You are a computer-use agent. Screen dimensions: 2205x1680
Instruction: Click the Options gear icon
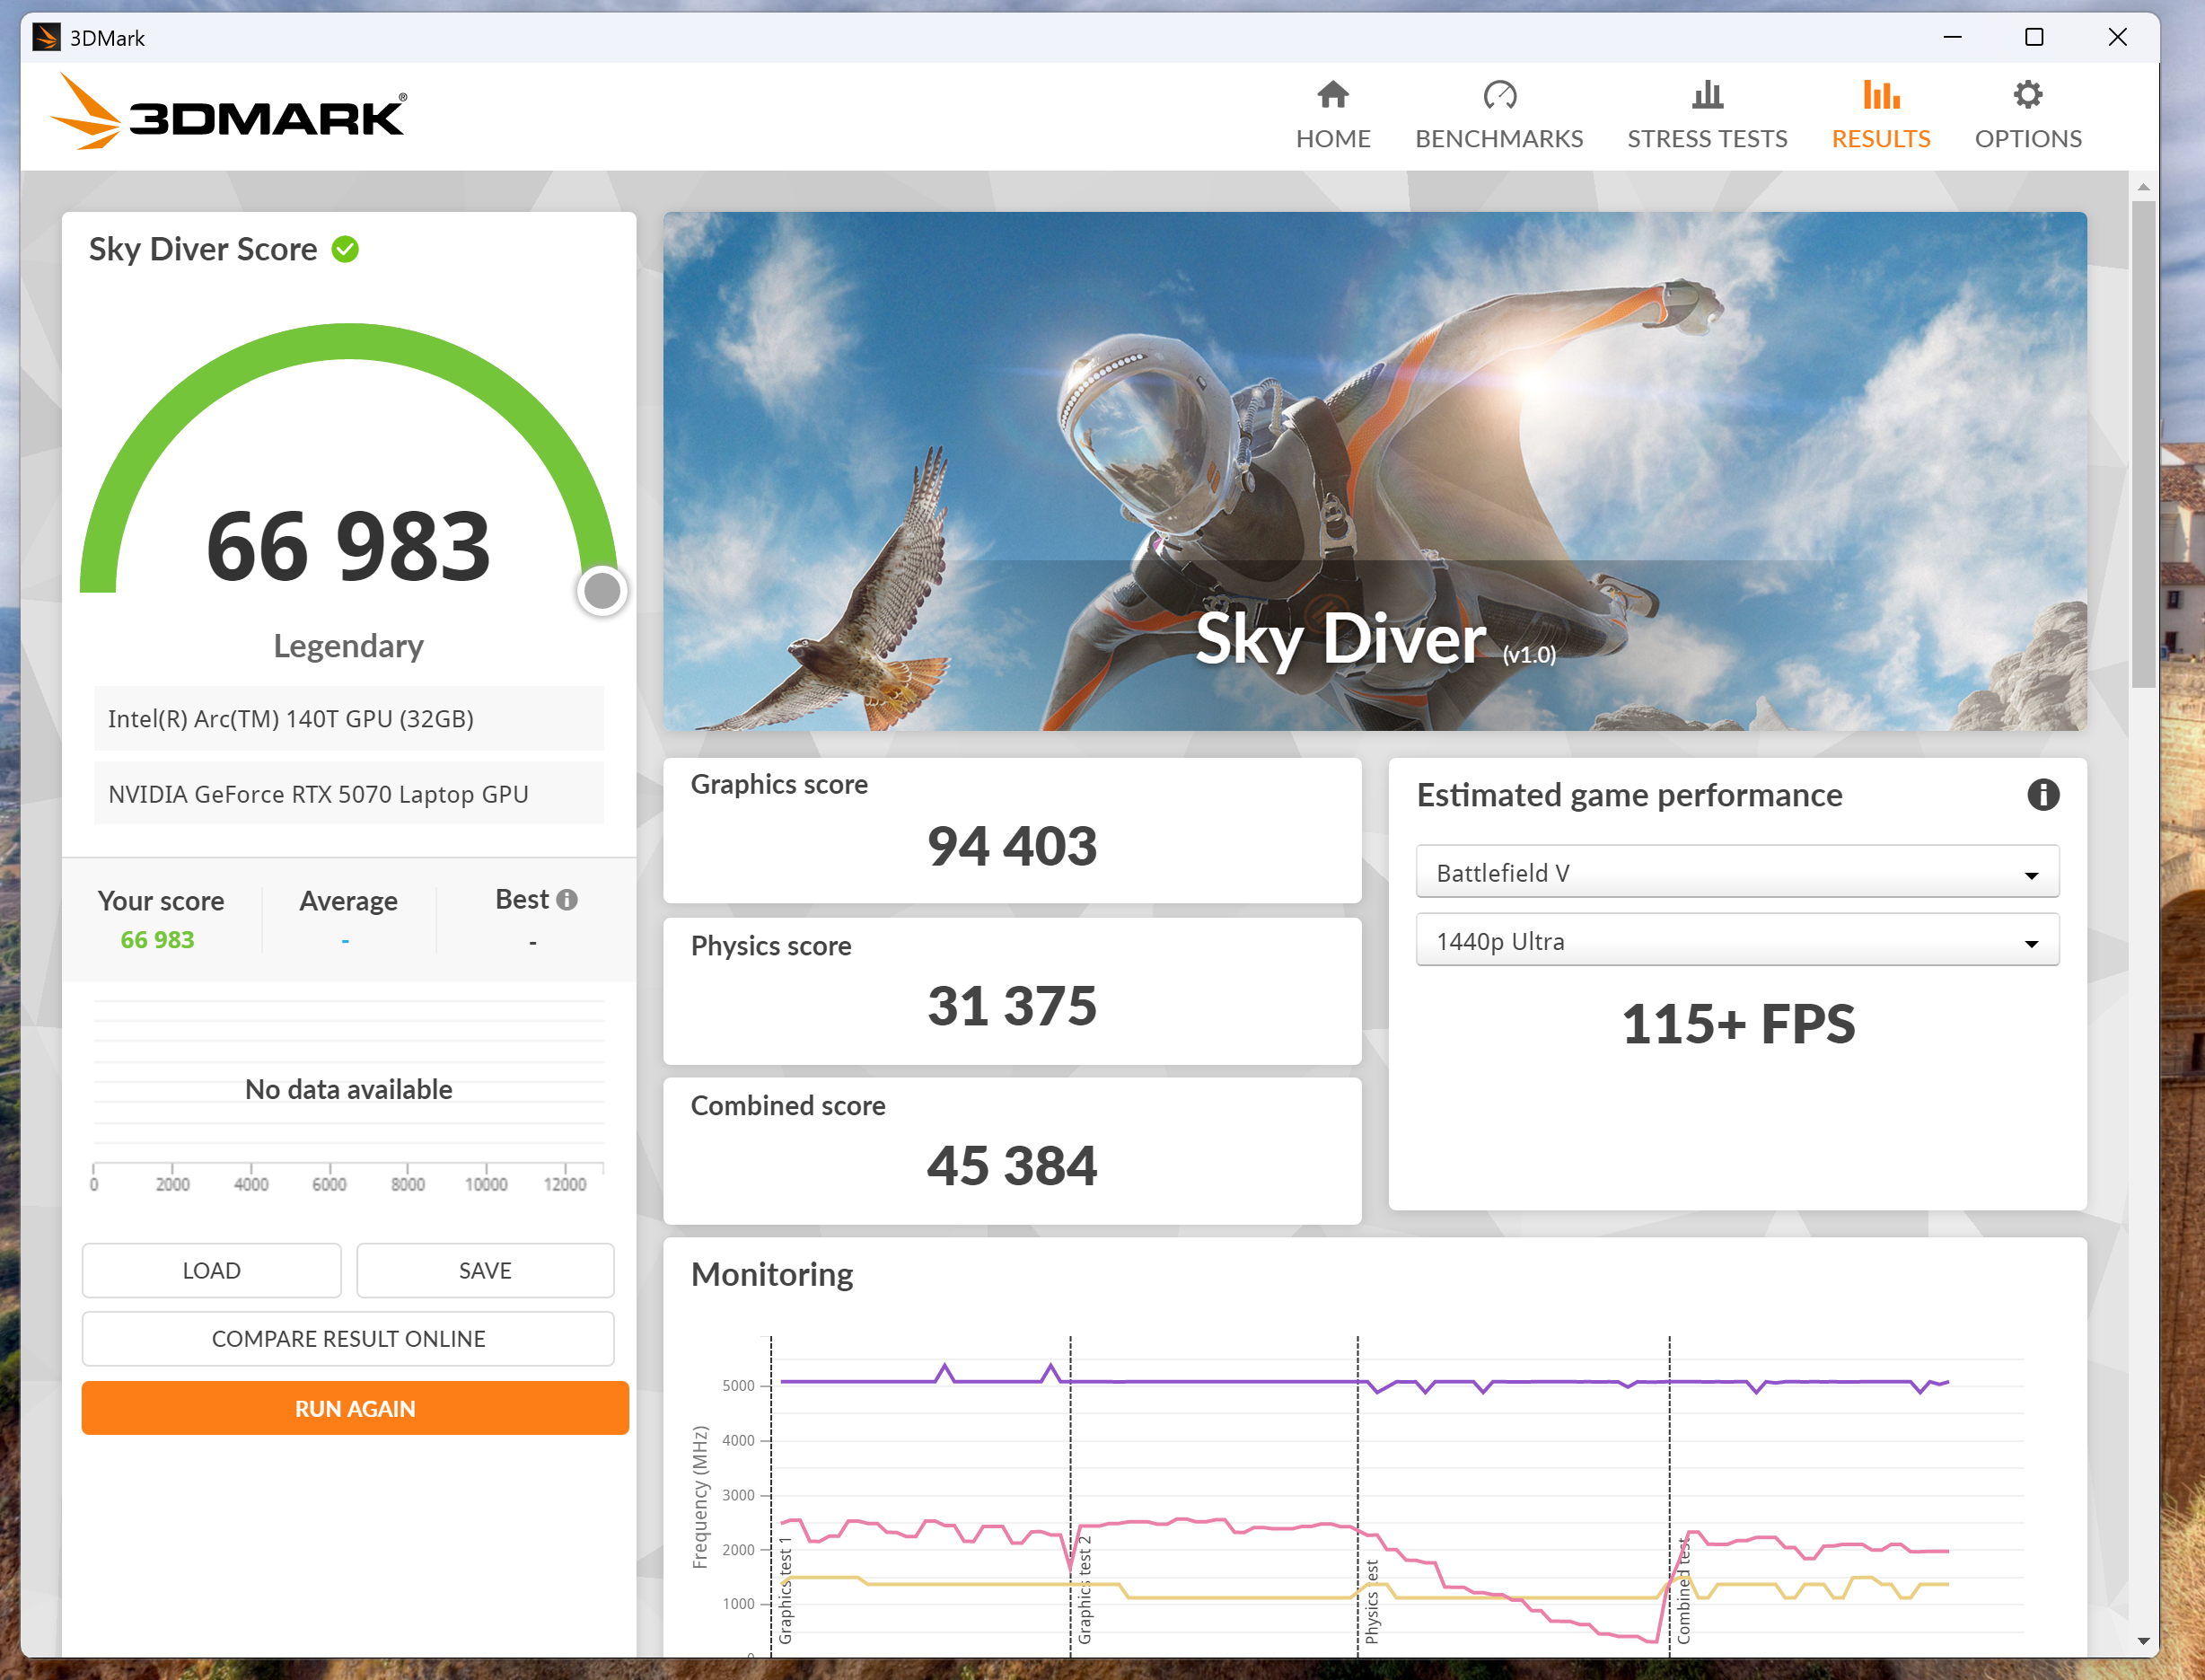click(x=2027, y=95)
